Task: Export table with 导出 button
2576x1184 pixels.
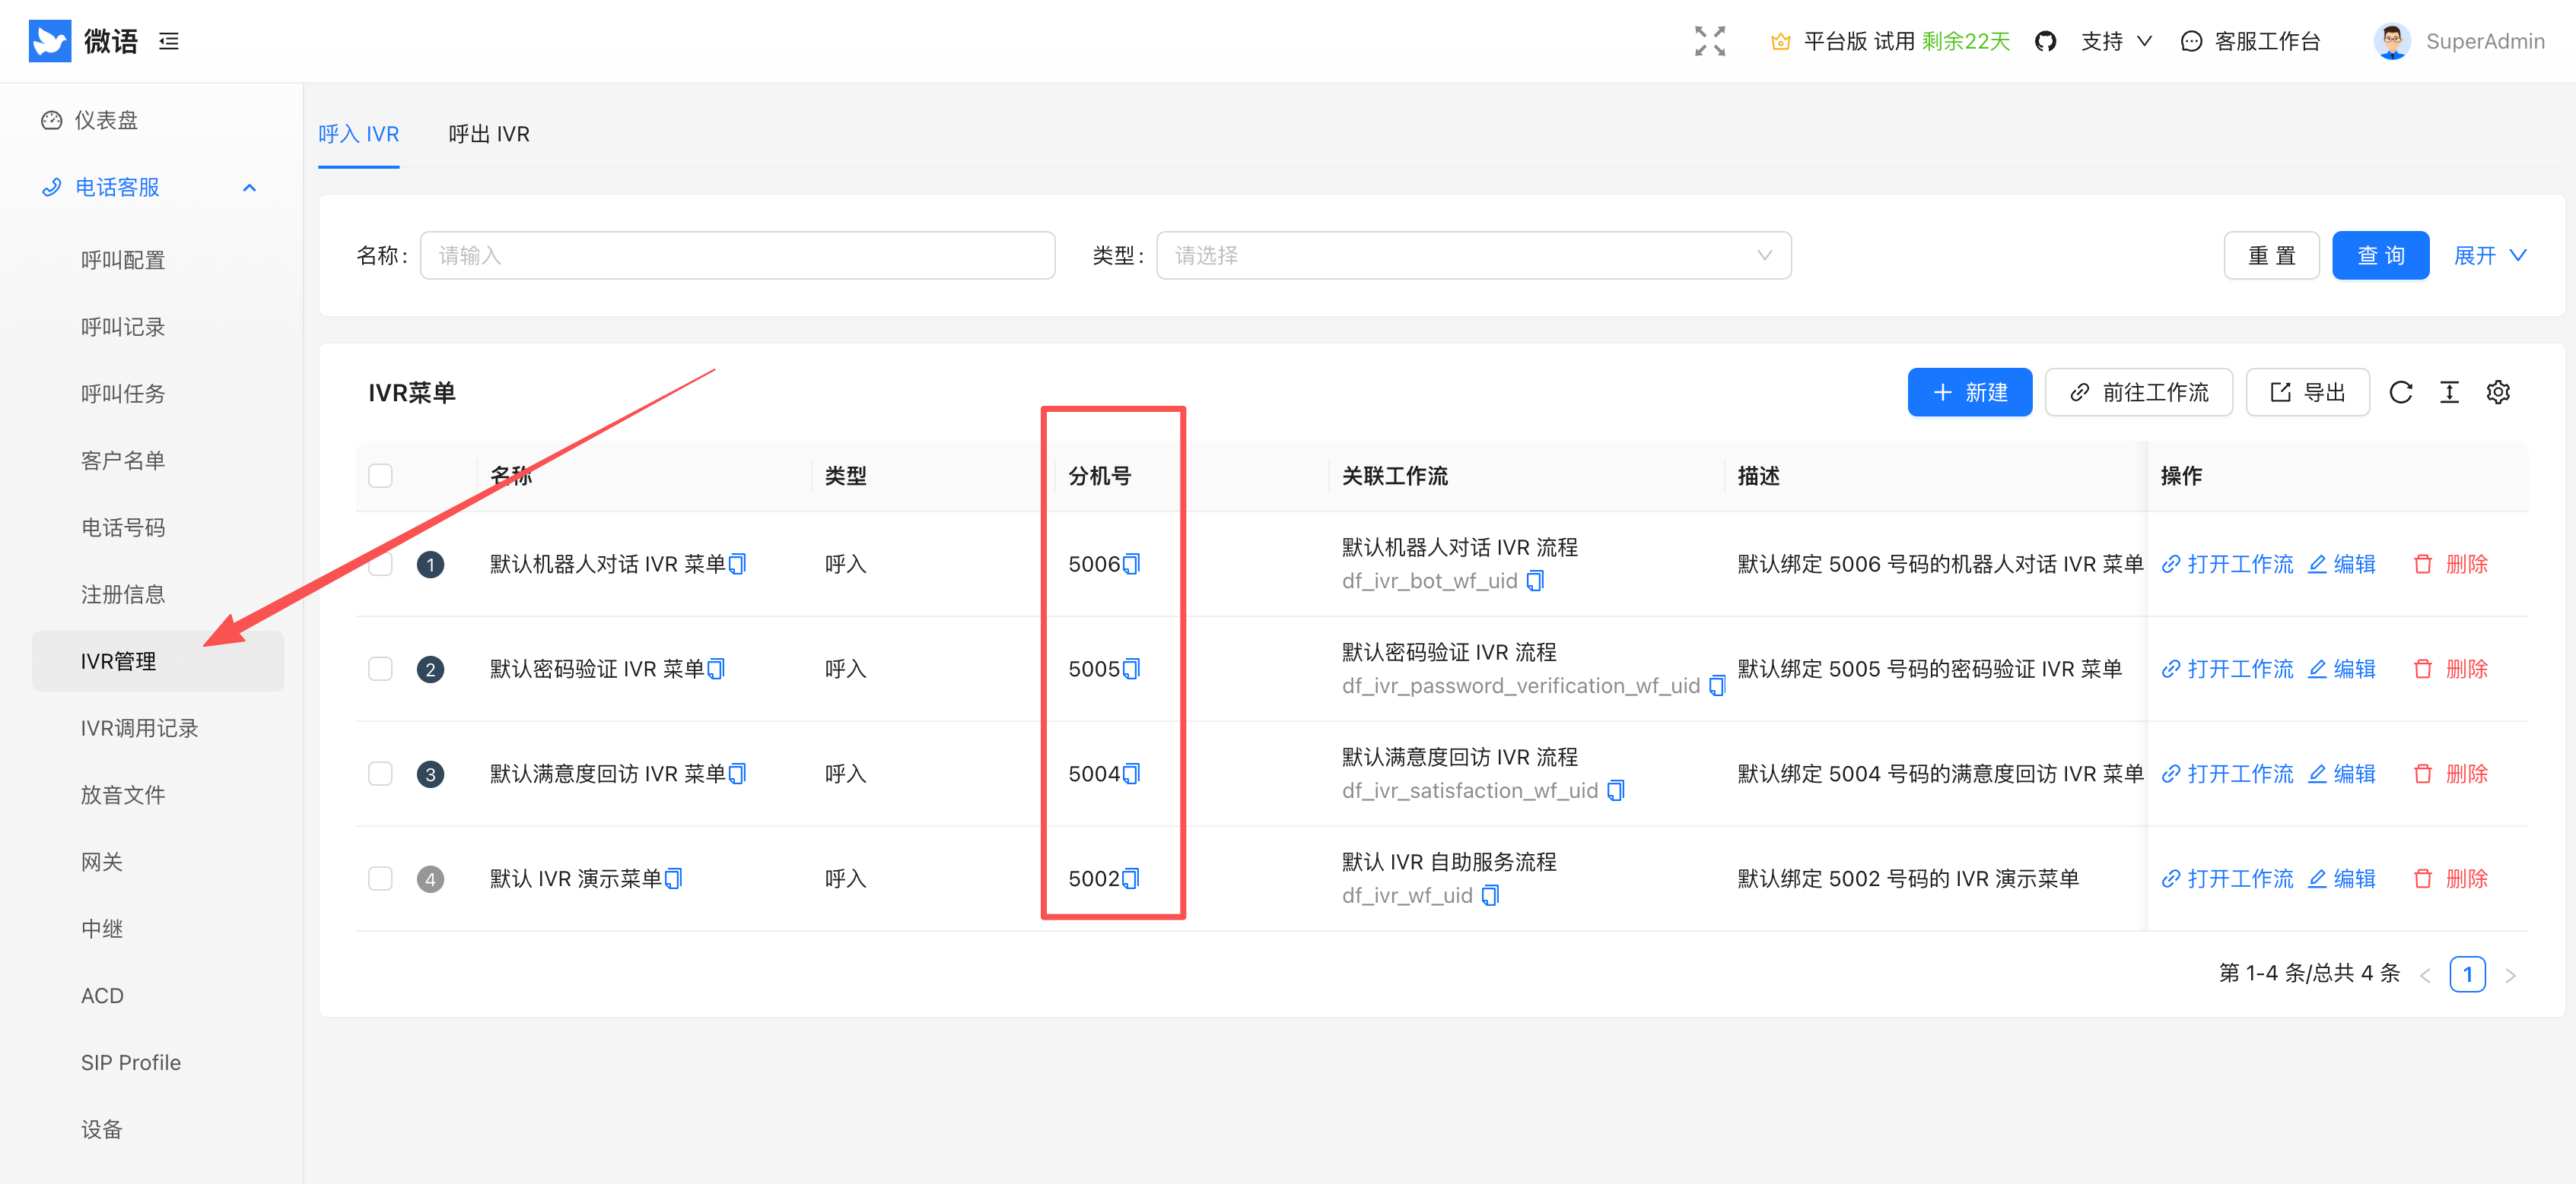Action: click(2308, 393)
